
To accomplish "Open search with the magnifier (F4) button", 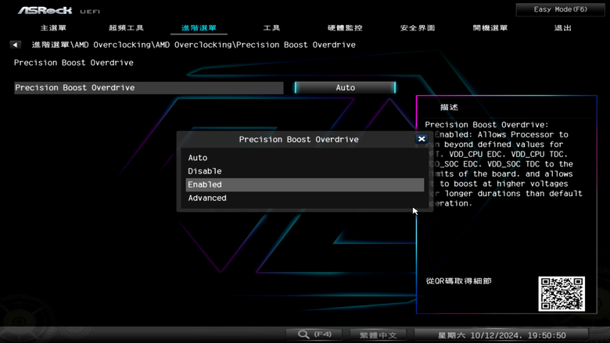I will click(x=314, y=334).
